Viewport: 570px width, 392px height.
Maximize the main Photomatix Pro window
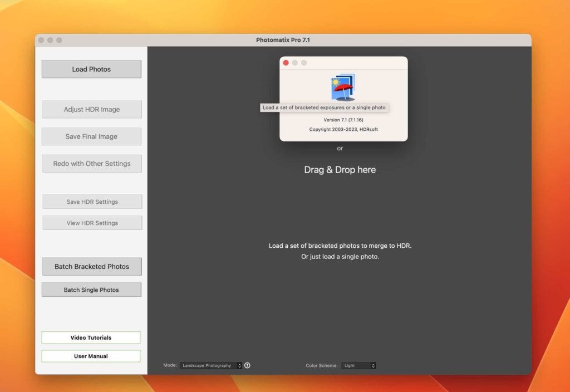point(59,40)
